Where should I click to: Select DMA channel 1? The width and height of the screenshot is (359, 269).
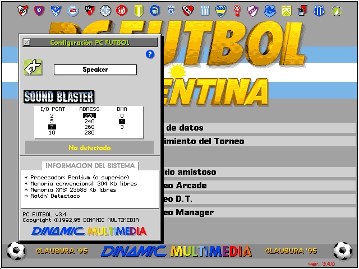(122, 121)
